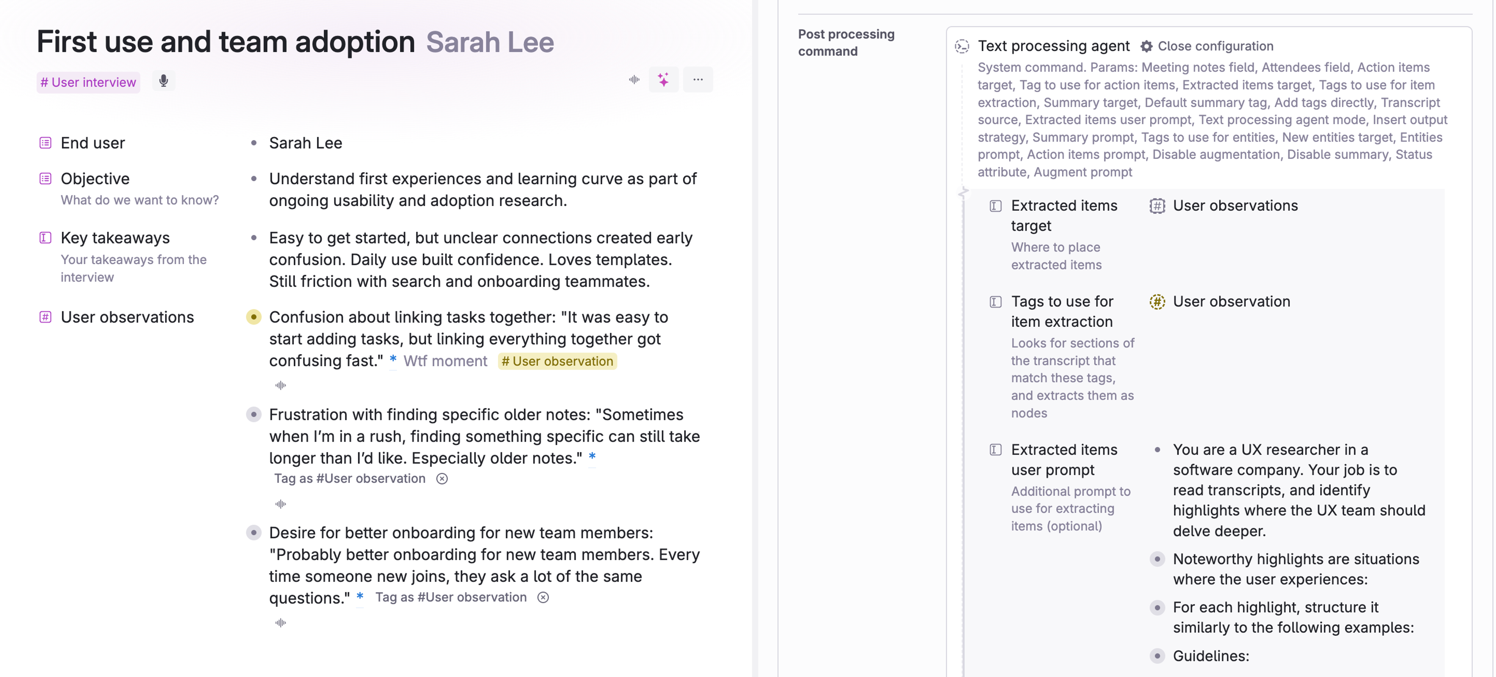The width and height of the screenshot is (1496, 677).
Task: Expand the 'Noteworthy highlights' bullet
Action: (x=1157, y=559)
